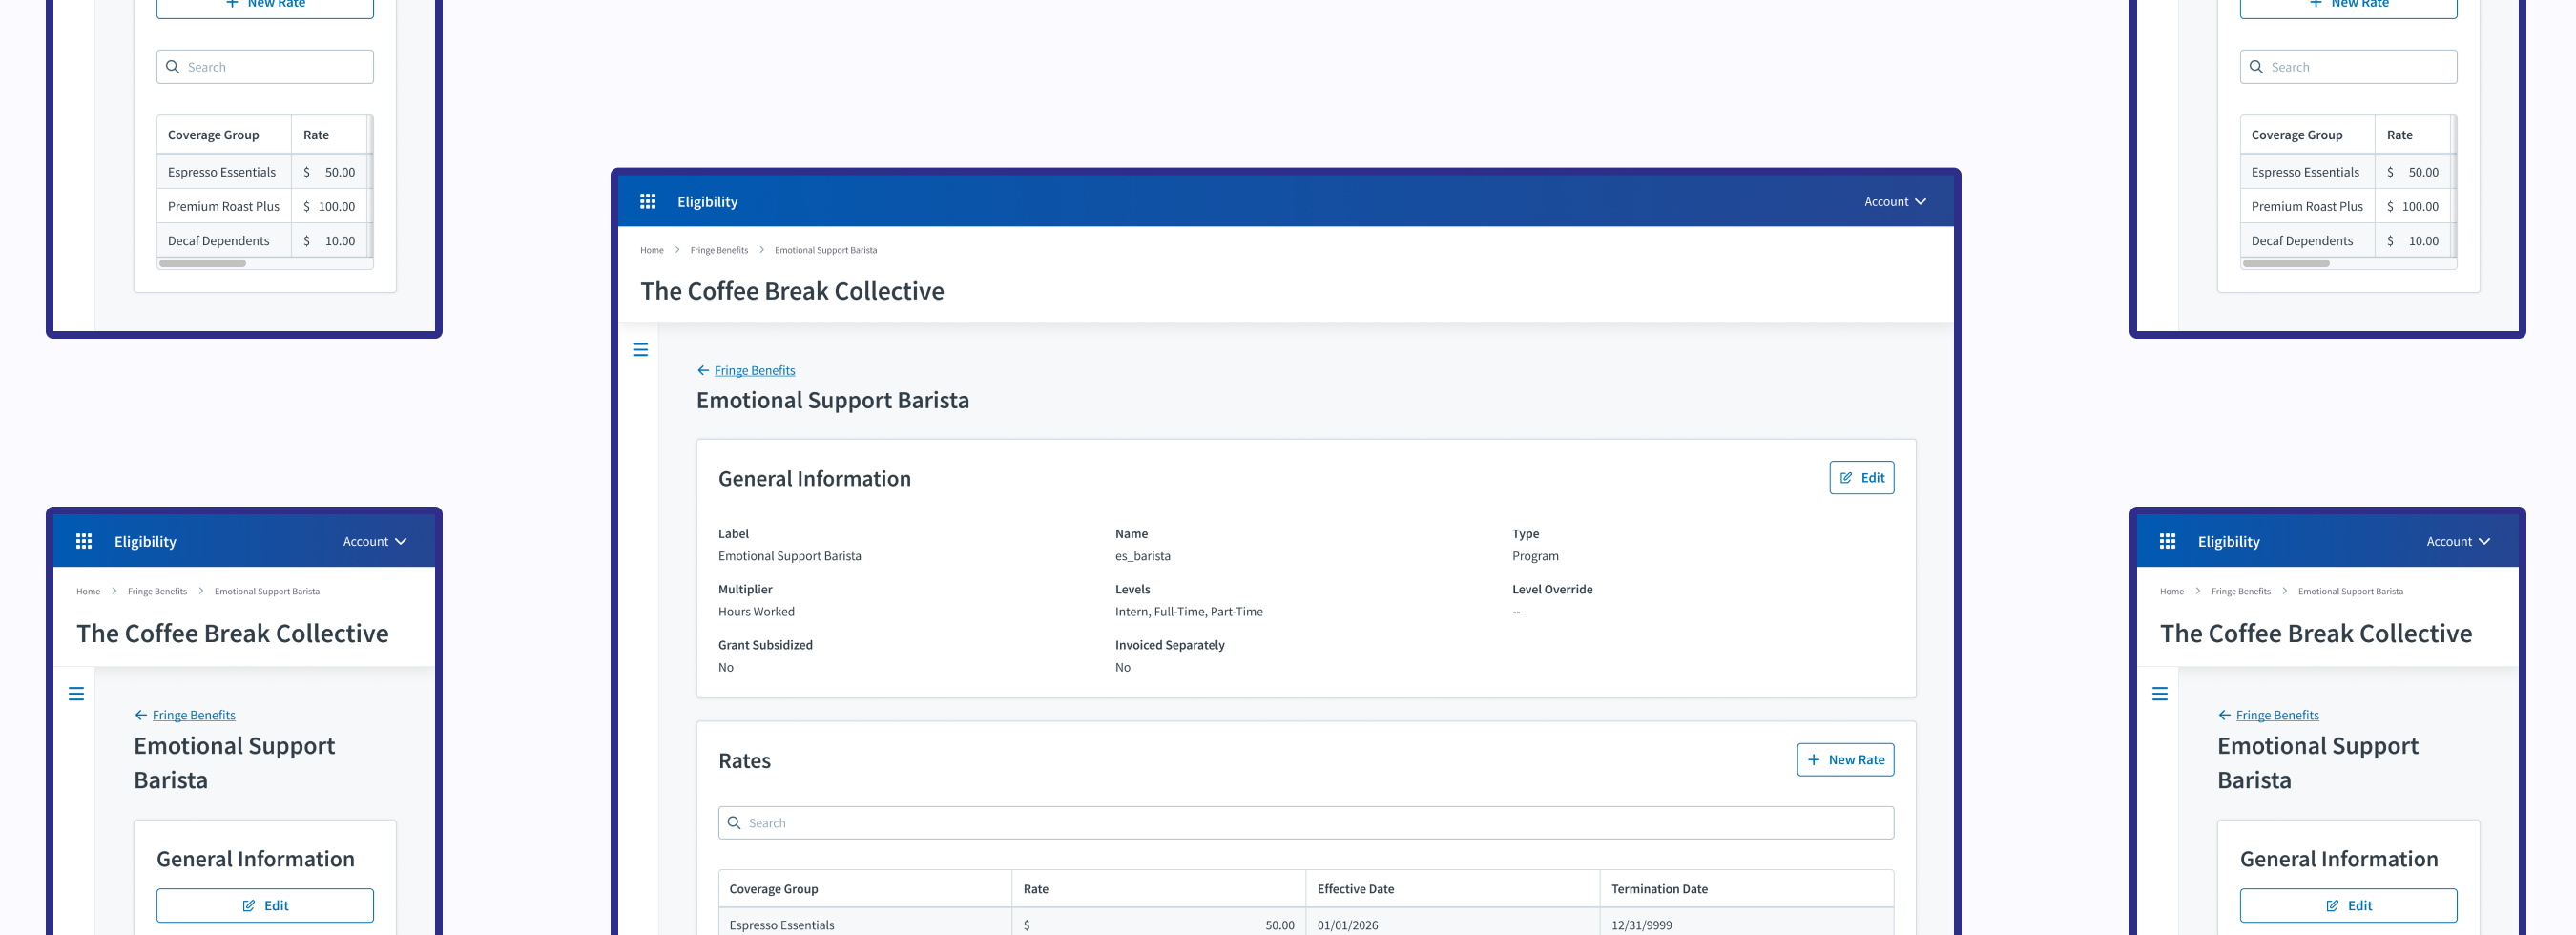Viewport: 2576px width, 935px height.
Task: Open the Account dropdown in the bottom-left frame
Action: tap(374, 541)
